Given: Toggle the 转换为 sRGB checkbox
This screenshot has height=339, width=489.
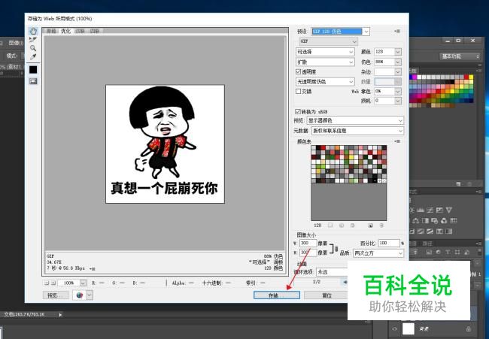Looking at the screenshot, I should tap(298, 111).
